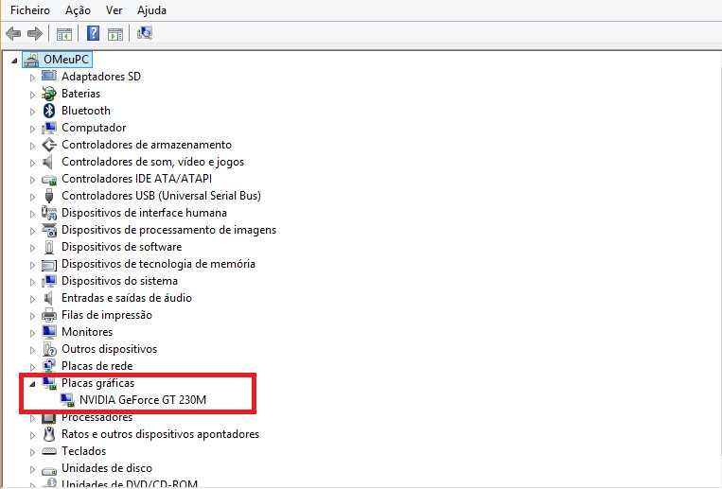Screen dimensions: 722x489
Task: Click the Monitores icon
Action: click(x=49, y=332)
